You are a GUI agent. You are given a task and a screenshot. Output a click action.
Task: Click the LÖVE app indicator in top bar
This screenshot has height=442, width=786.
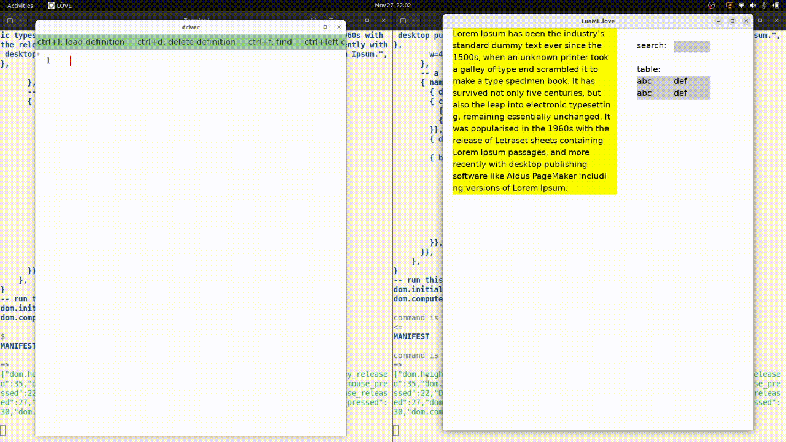pyautogui.click(x=60, y=6)
